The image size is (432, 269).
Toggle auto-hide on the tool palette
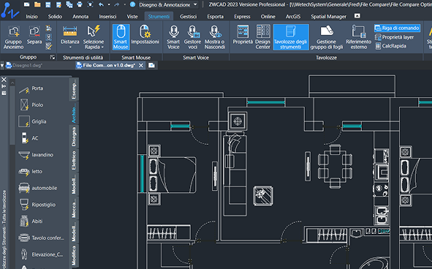[4, 86]
